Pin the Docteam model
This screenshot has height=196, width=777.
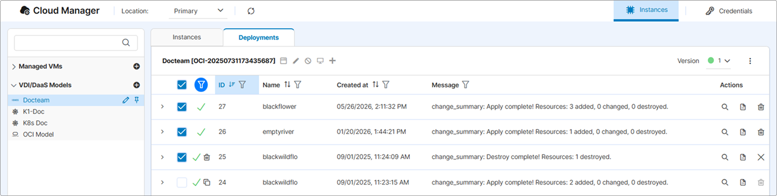tap(136, 100)
